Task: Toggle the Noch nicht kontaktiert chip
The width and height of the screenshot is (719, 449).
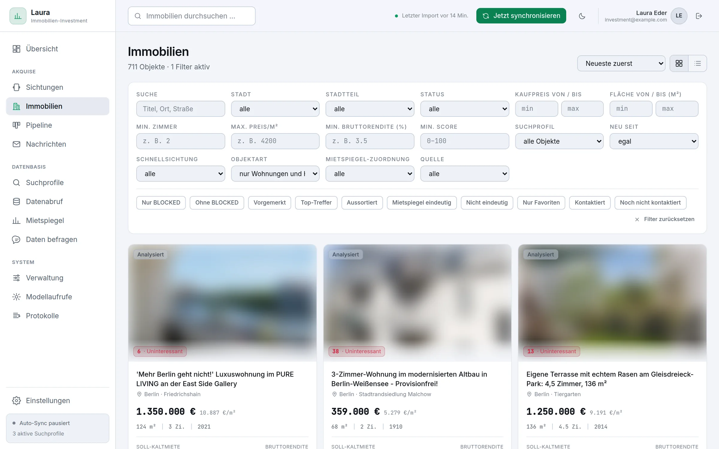Action: 650,203
